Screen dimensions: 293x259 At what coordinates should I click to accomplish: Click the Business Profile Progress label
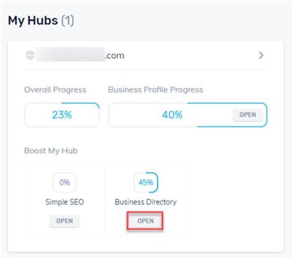(x=155, y=90)
